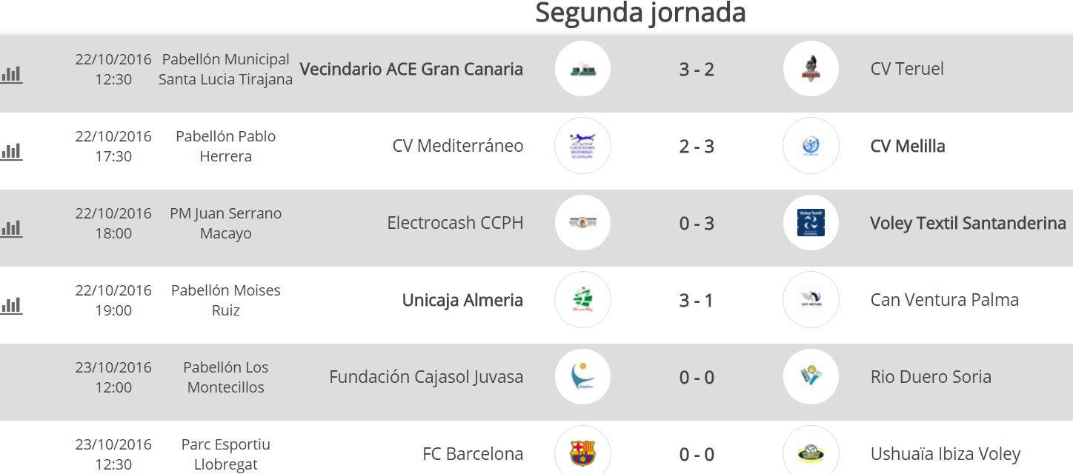This screenshot has height=474, width=1073.
Task: Click the Ushuaïa Ibiza Voley logo
Action: (x=811, y=453)
